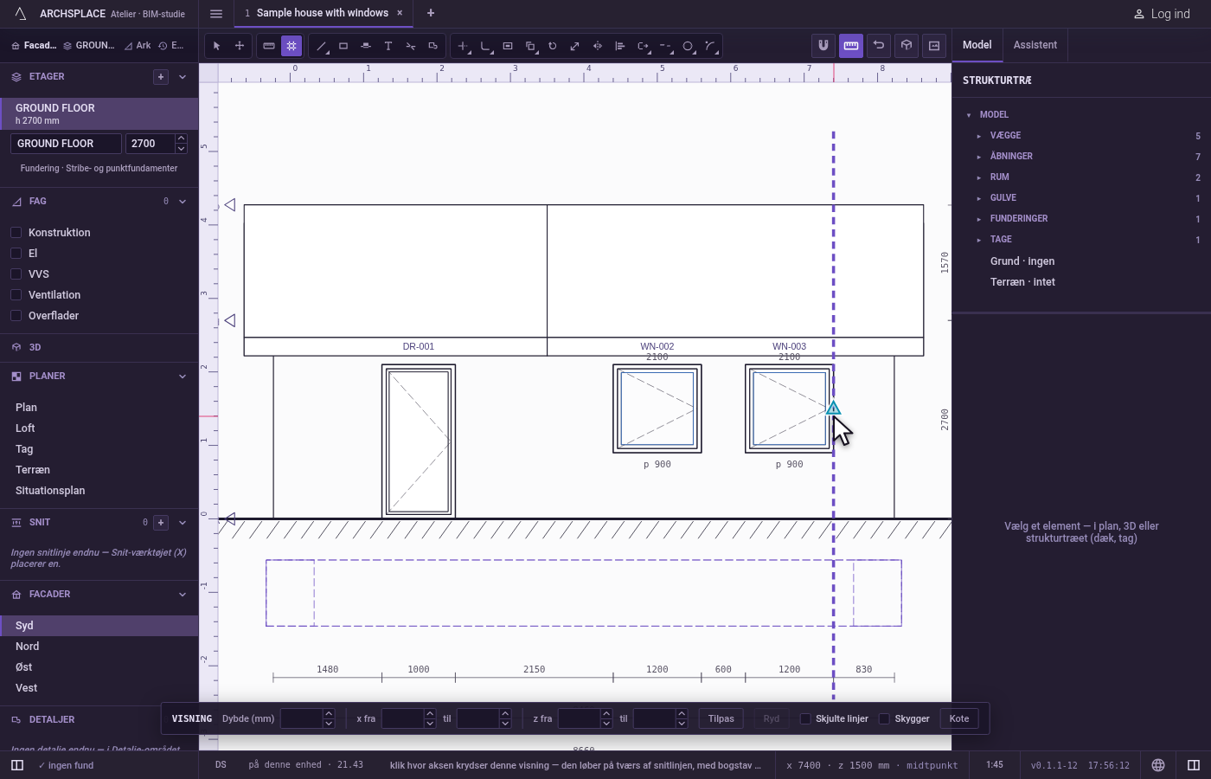
Task: Activate the move crosshair tool
Action: (x=240, y=46)
